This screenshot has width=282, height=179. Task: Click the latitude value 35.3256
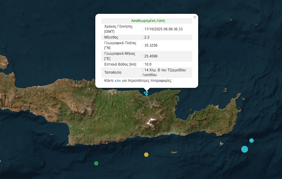(x=151, y=45)
